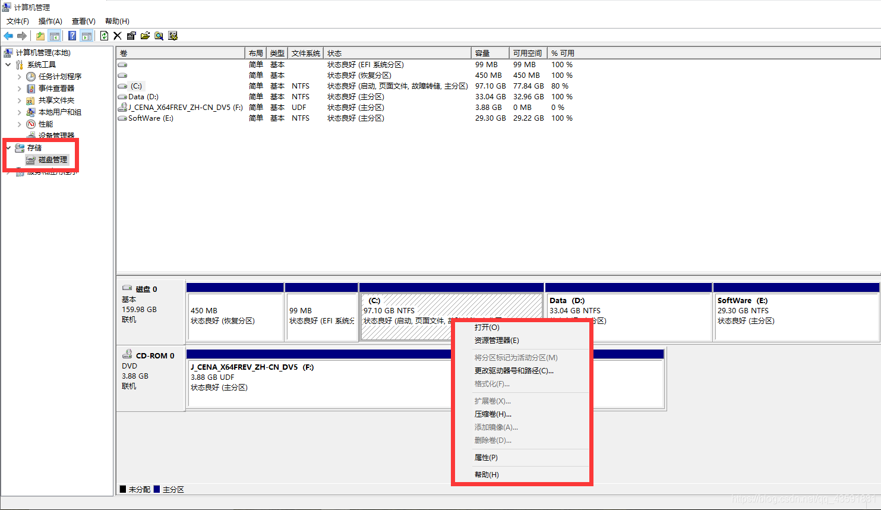Expand the 任务计划程序 node

tap(19, 77)
